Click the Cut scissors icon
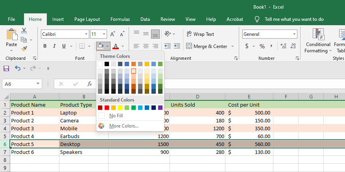The width and height of the screenshot is (345, 172). tap(24, 31)
